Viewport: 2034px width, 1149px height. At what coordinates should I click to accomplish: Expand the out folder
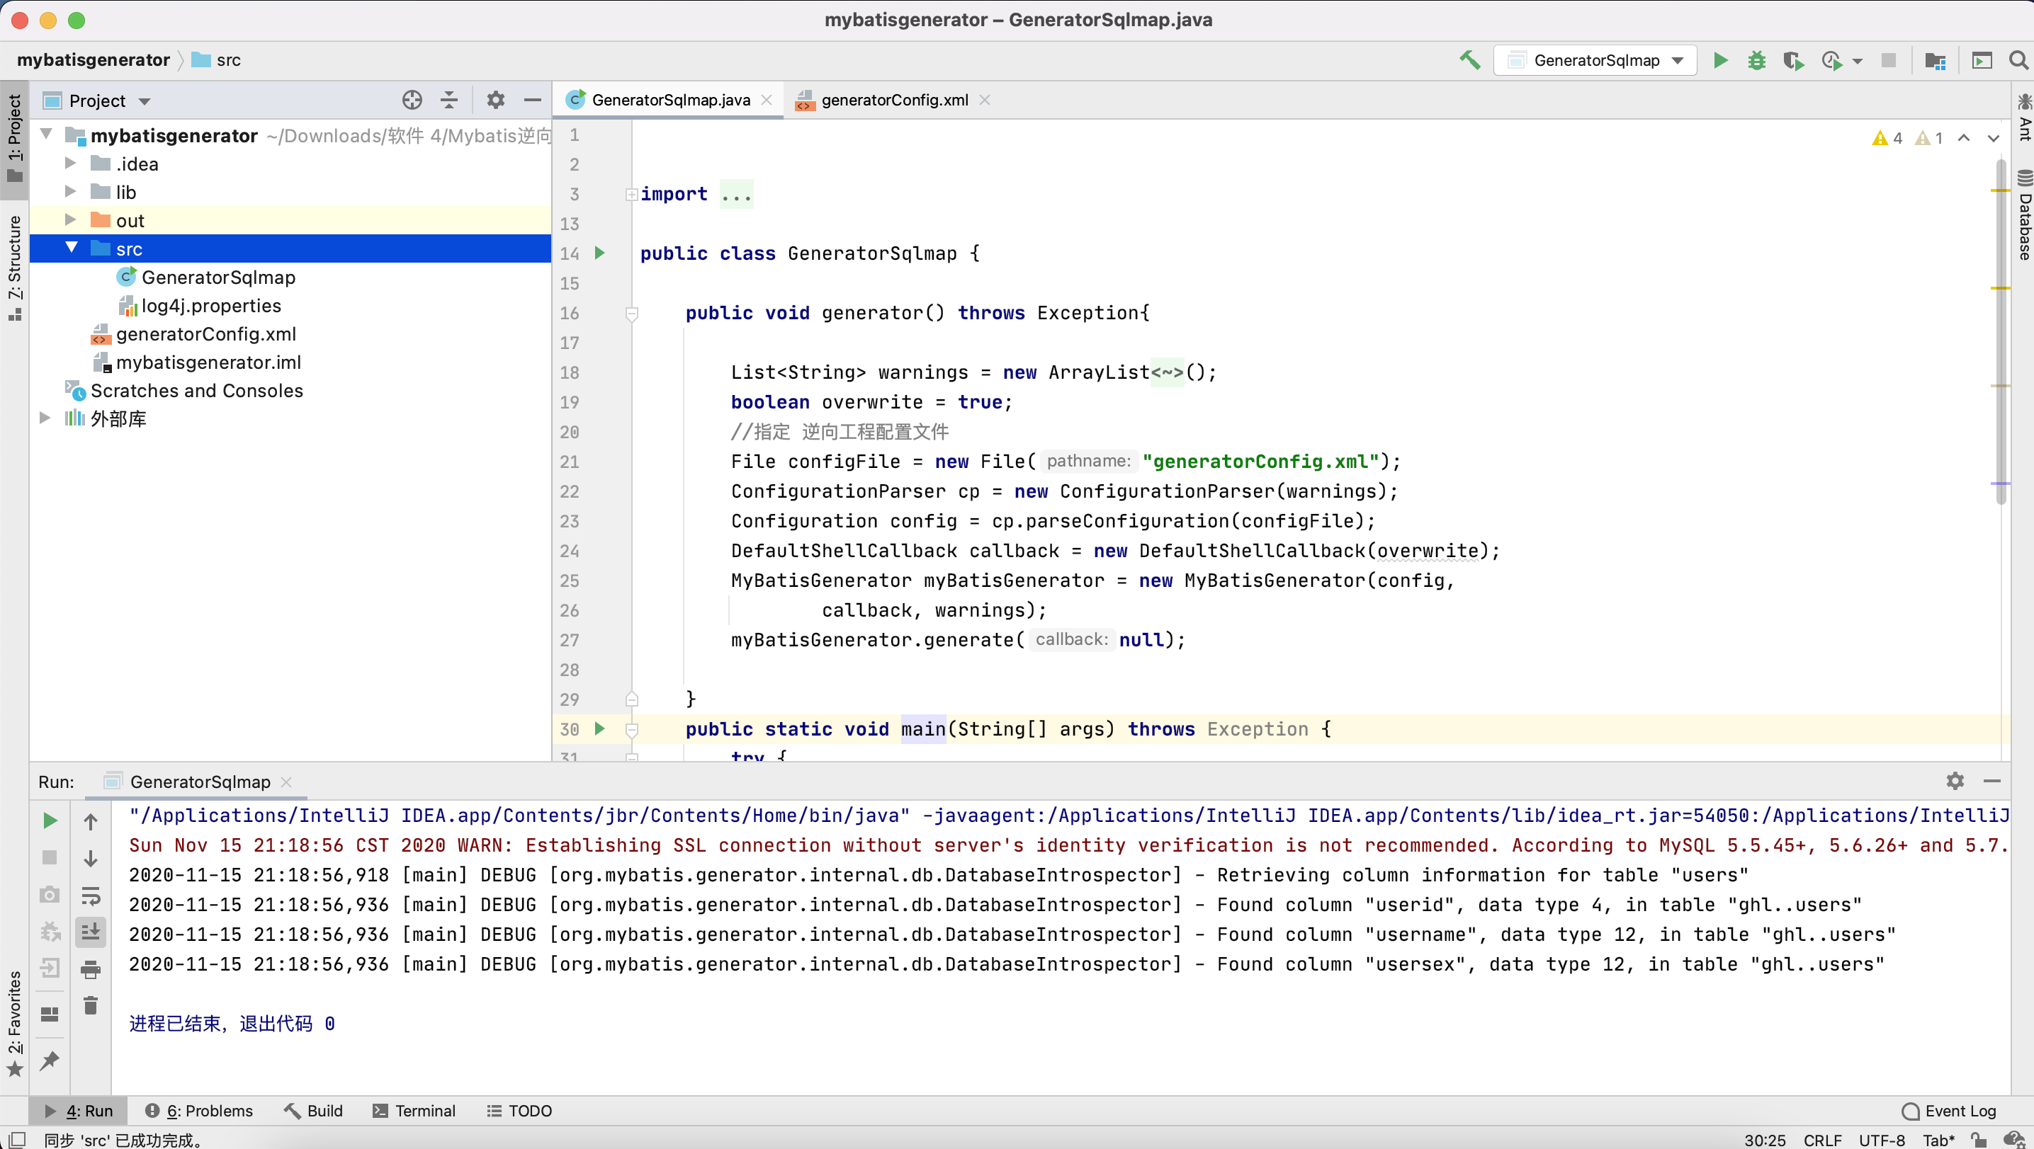pos(70,220)
